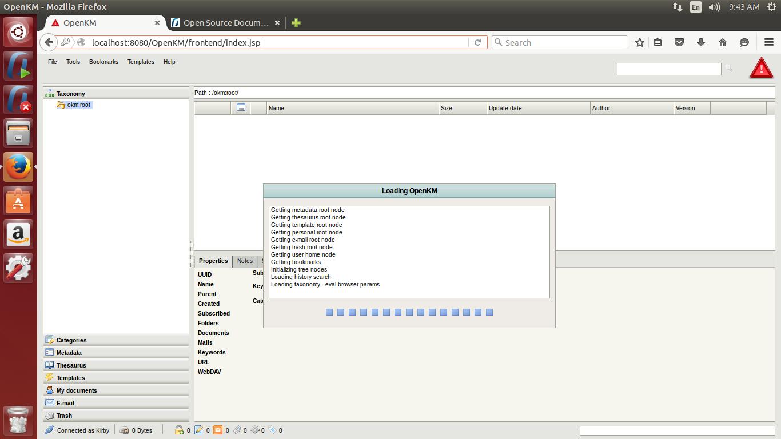Viewport: 781px width, 439px height.
Task: Click the checked-out documents icon in status bar
Action: (x=198, y=430)
